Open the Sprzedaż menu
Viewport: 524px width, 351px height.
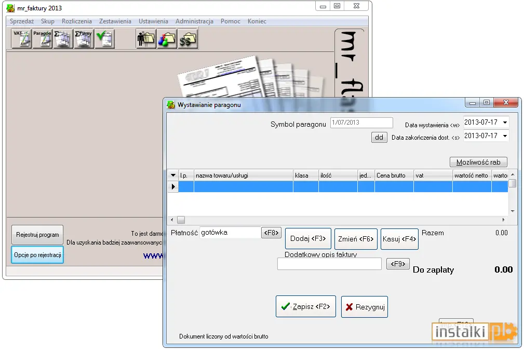22,21
